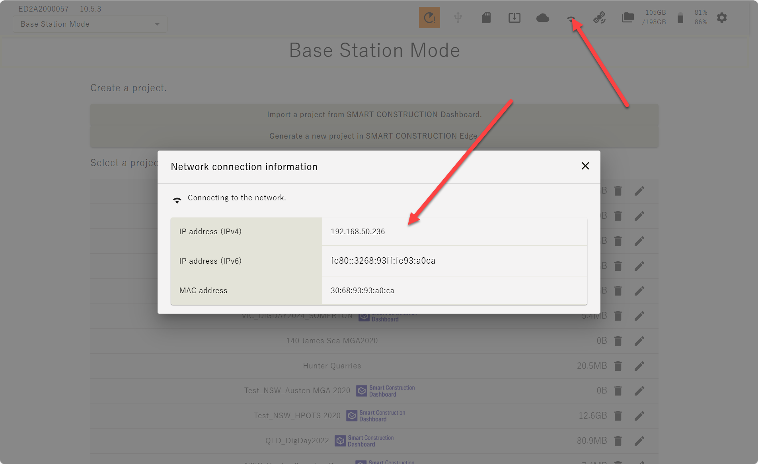
Task: Select the Test_NSW_HPOTS 2020 project
Action: coord(297,416)
